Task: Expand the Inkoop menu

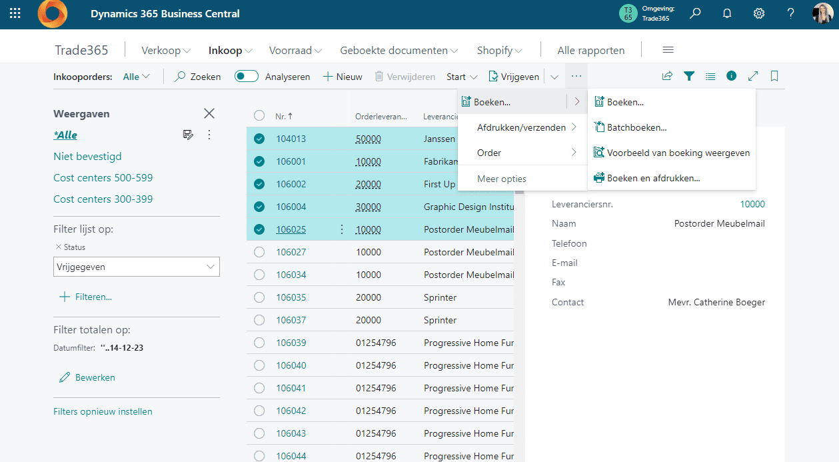Action: tap(230, 50)
